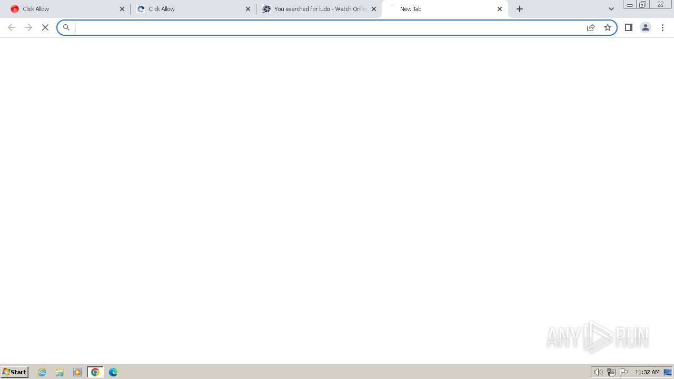
Task: Close the Chrome window
Action: [x=660, y=5]
